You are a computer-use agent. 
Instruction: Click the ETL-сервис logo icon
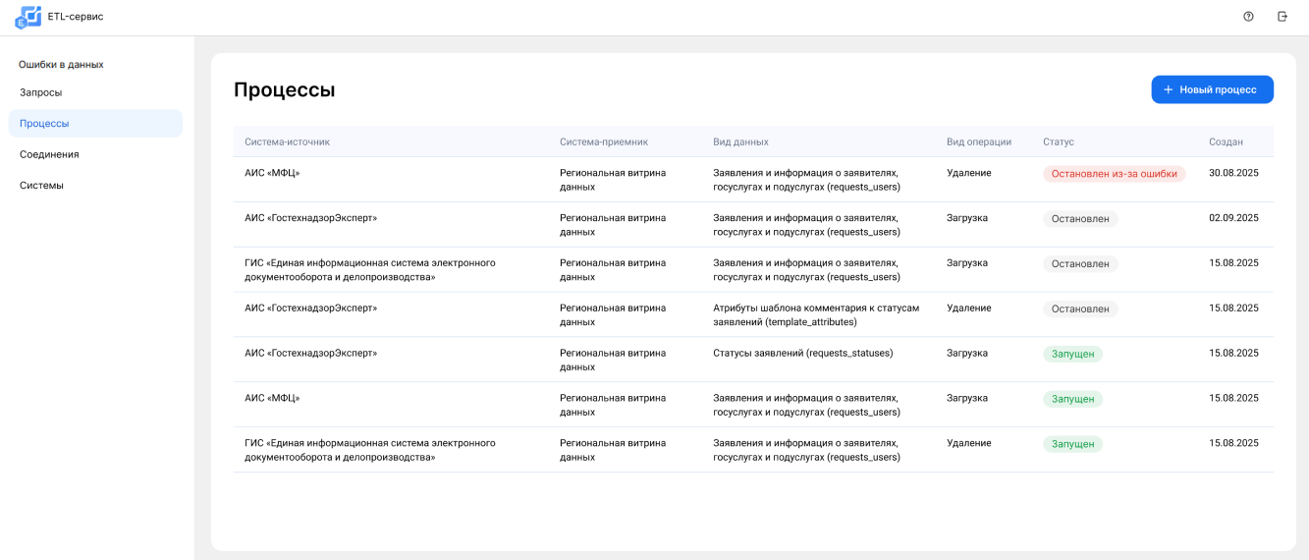pos(27,17)
